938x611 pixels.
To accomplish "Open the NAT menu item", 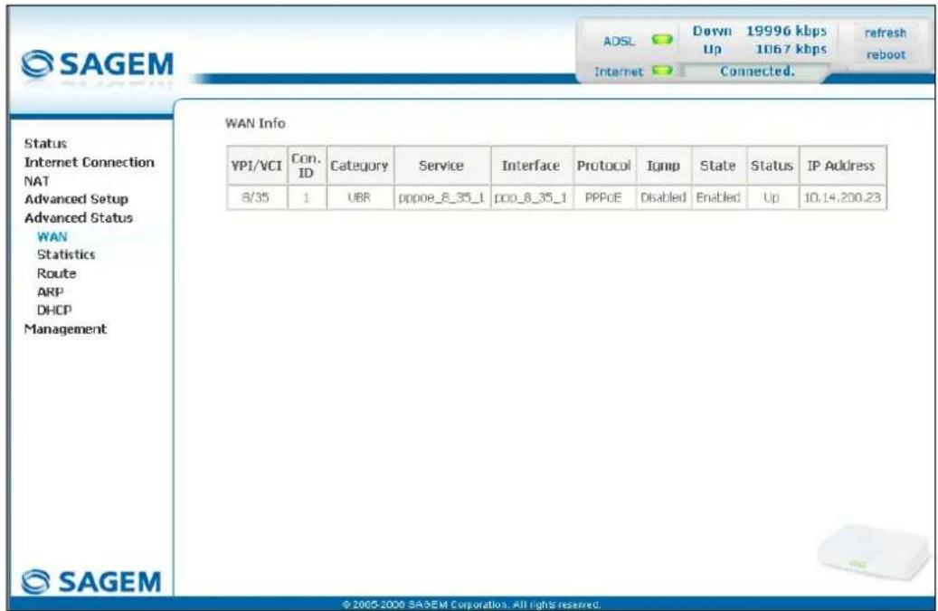I will coord(36,181).
